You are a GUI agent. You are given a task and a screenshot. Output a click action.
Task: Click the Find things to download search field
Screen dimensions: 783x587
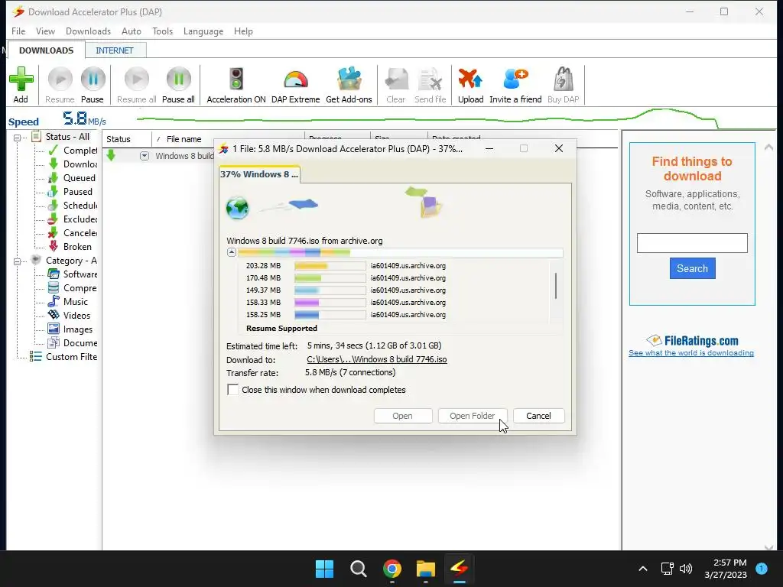click(x=692, y=243)
